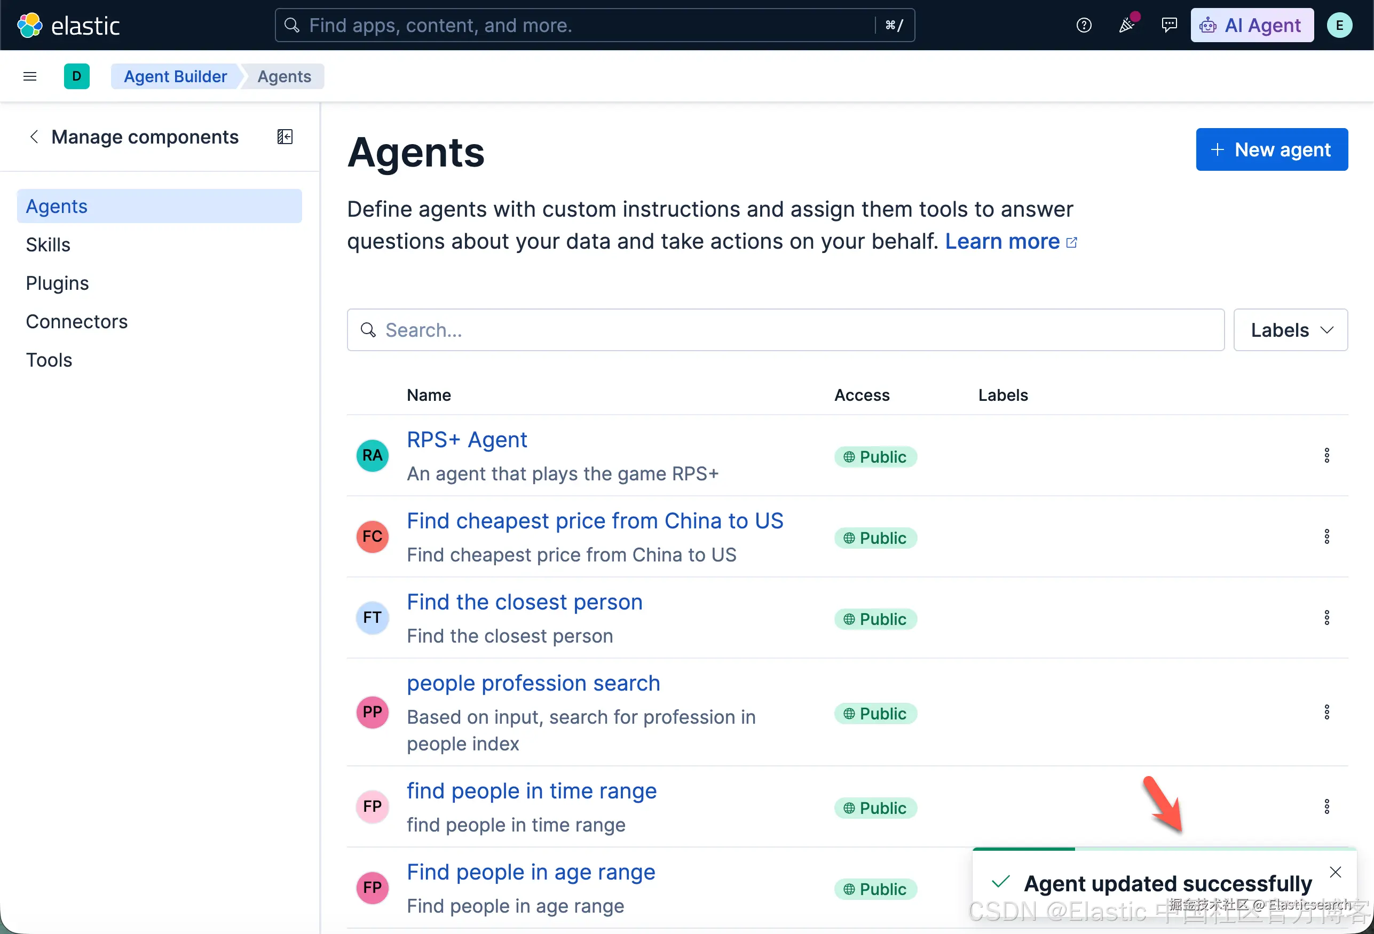Screen dimensions: 1374x934
Task: Click the FT avatar icon
Action: tap(373, 618)
